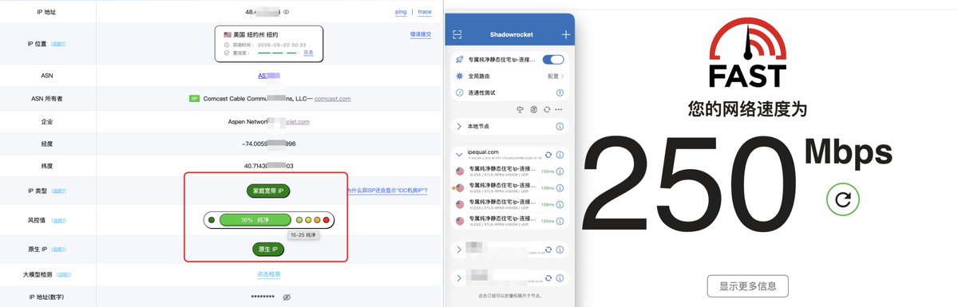Open the AS number link in the ASN row

pyautogui.click(x=269, y=76)
